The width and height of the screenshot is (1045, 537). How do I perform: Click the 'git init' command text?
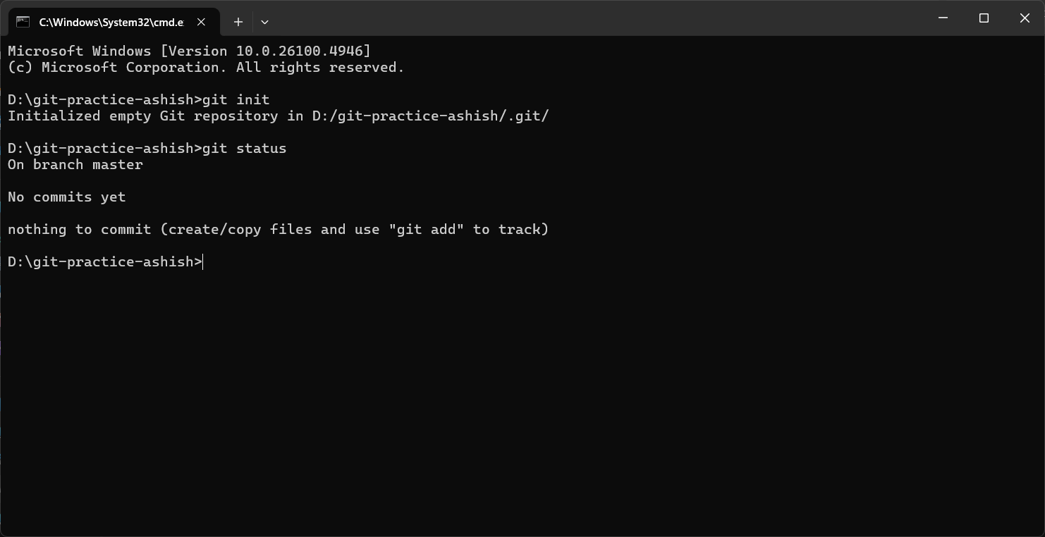(236, 99)
